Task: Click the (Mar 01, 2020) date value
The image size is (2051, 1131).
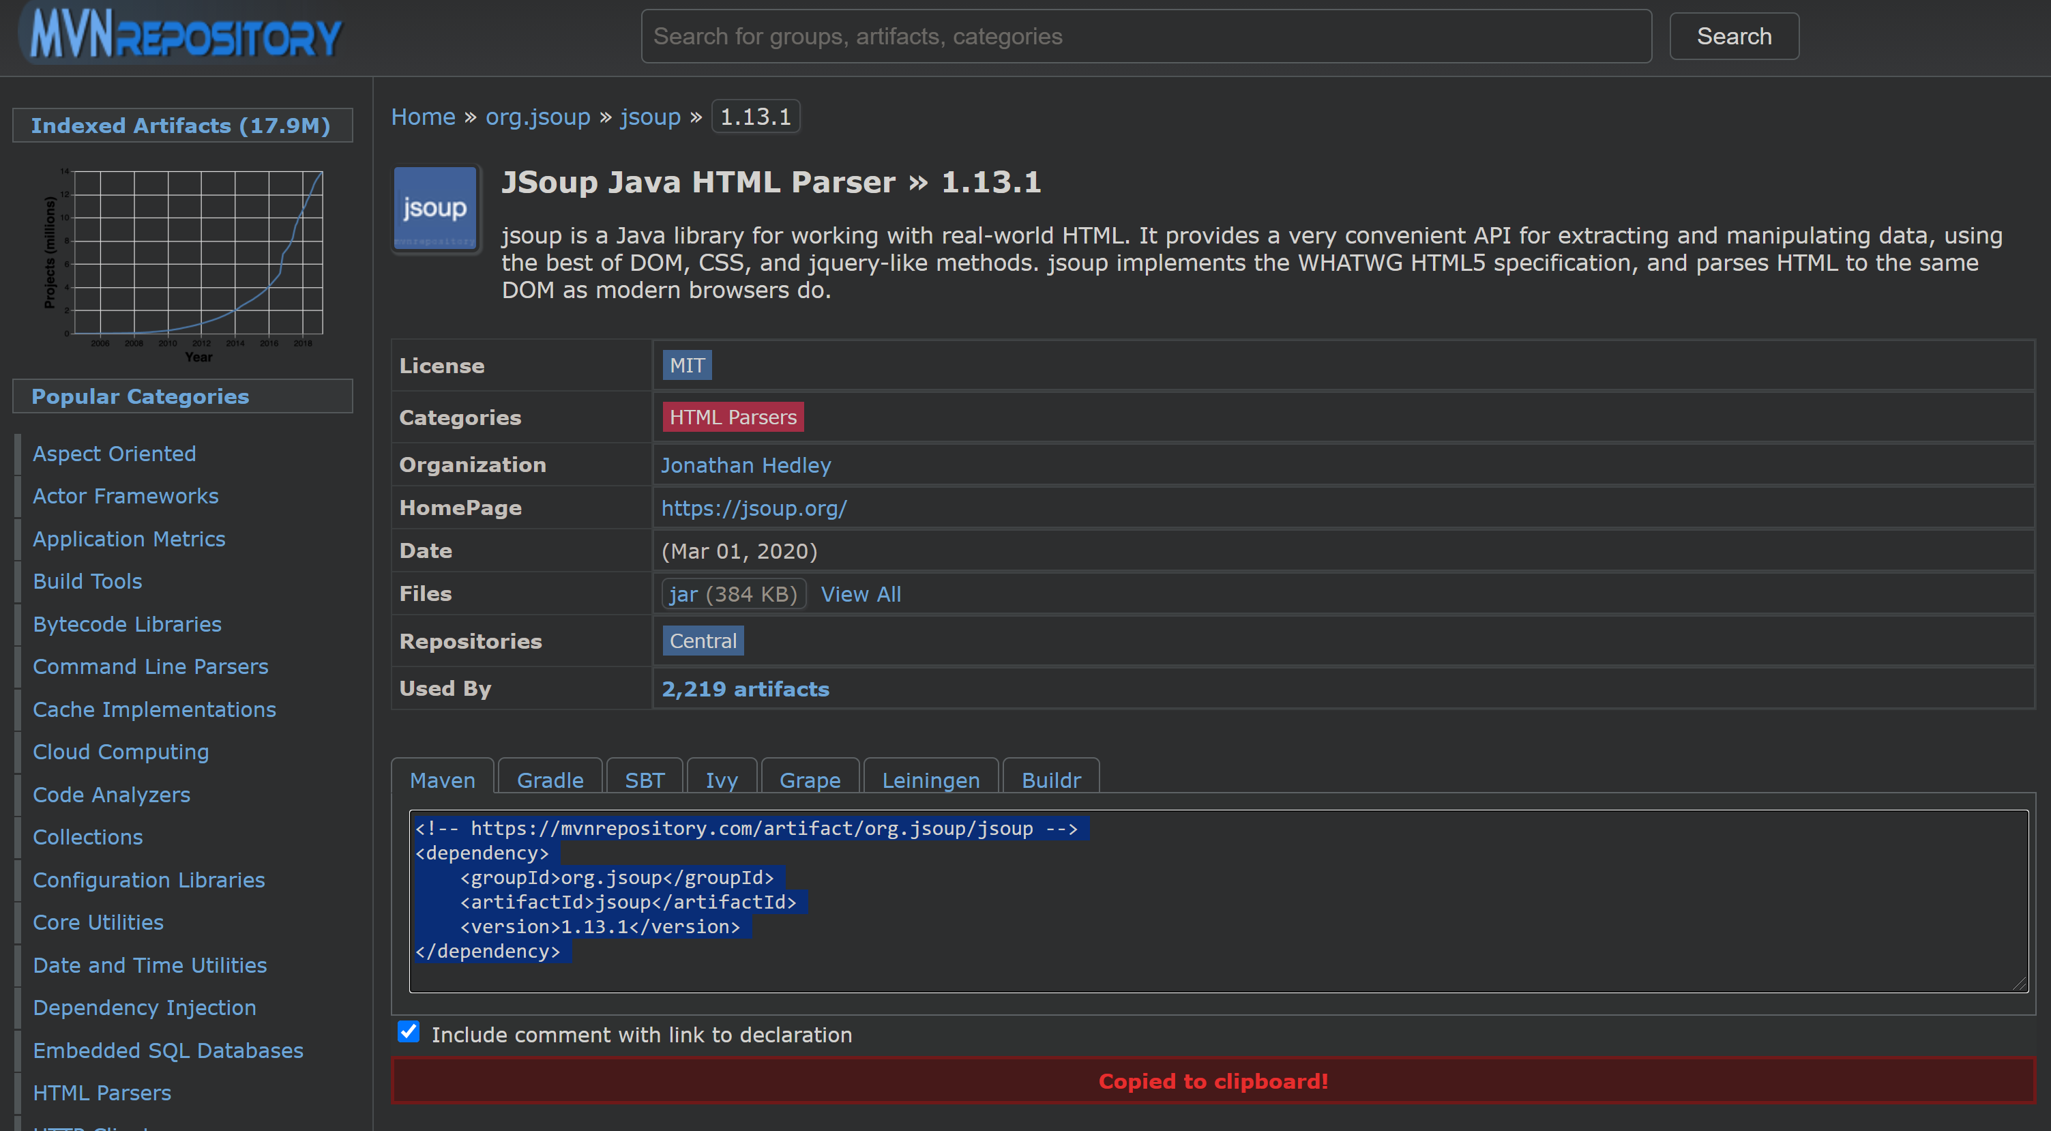Action: coord(739,551)
